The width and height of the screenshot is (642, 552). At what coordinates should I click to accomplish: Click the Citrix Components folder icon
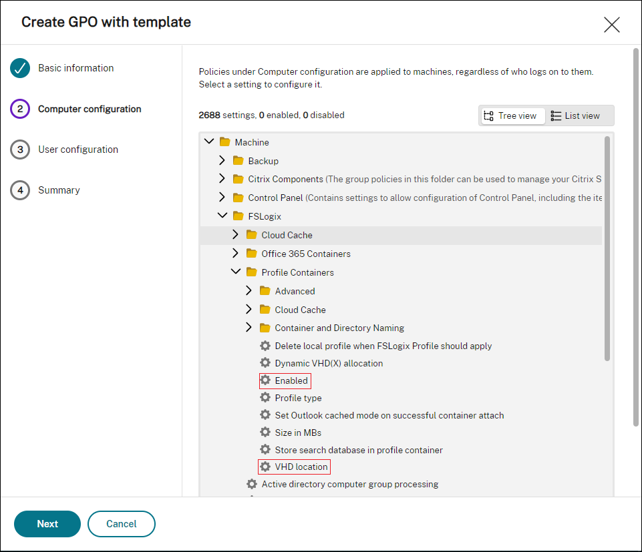pos(238,179)
